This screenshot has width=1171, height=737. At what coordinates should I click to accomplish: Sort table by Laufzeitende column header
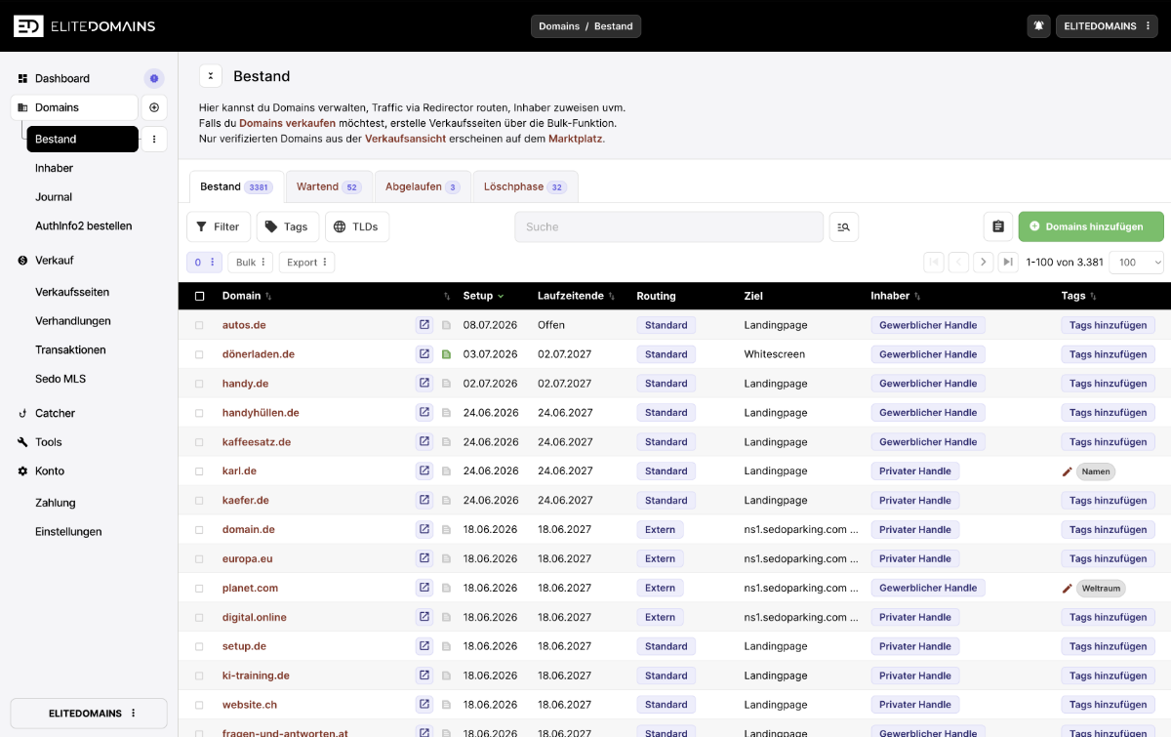[577, 296]
